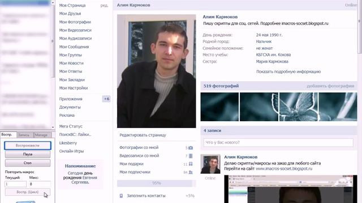Open Документы menu item

[70, 107]
